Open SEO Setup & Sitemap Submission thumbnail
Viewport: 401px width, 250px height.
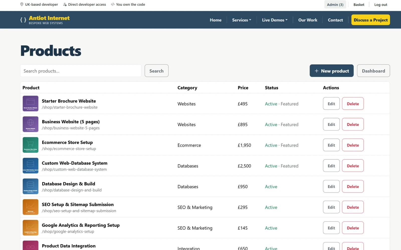(31, 207)
